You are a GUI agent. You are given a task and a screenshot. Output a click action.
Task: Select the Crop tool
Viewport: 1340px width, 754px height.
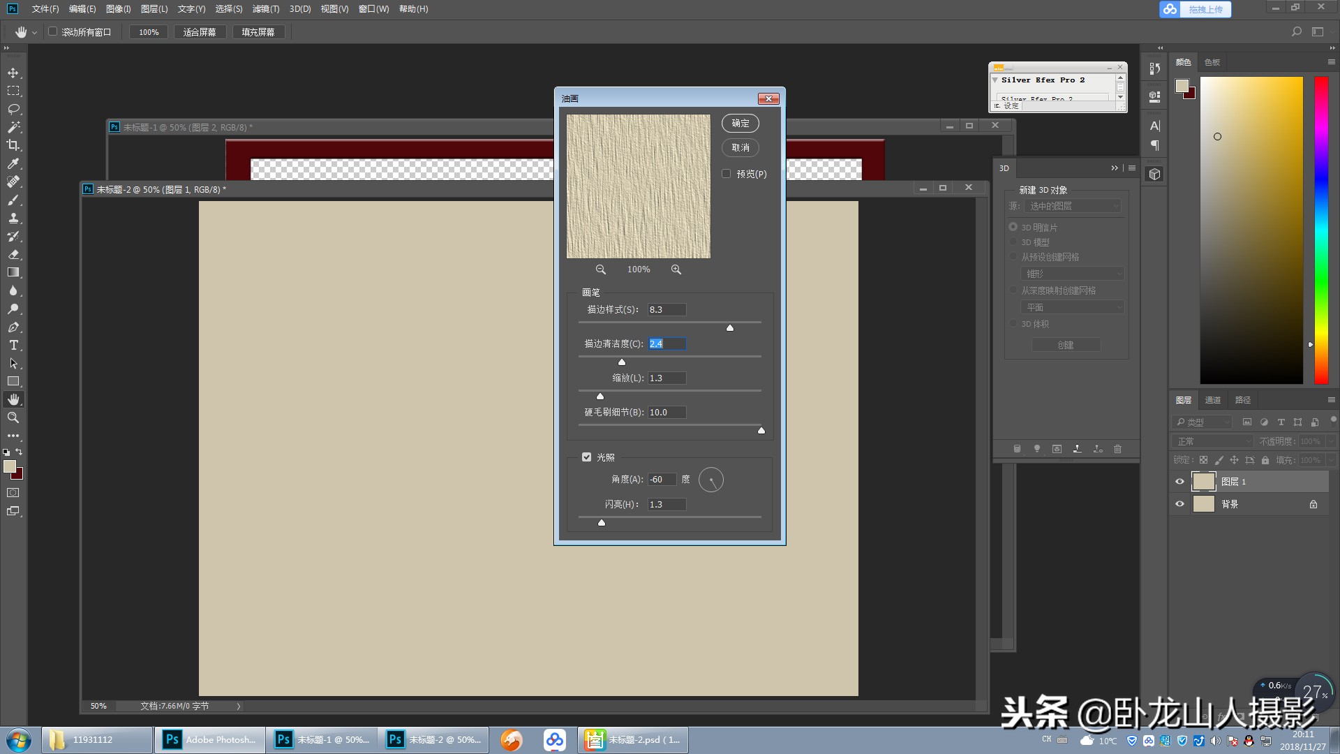[13, 145]
